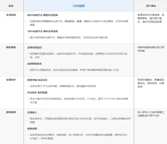The height and width of the screenshot is (144, 167).
Task: Click the 加密传输 保证安全 heading
Action: 37,80
